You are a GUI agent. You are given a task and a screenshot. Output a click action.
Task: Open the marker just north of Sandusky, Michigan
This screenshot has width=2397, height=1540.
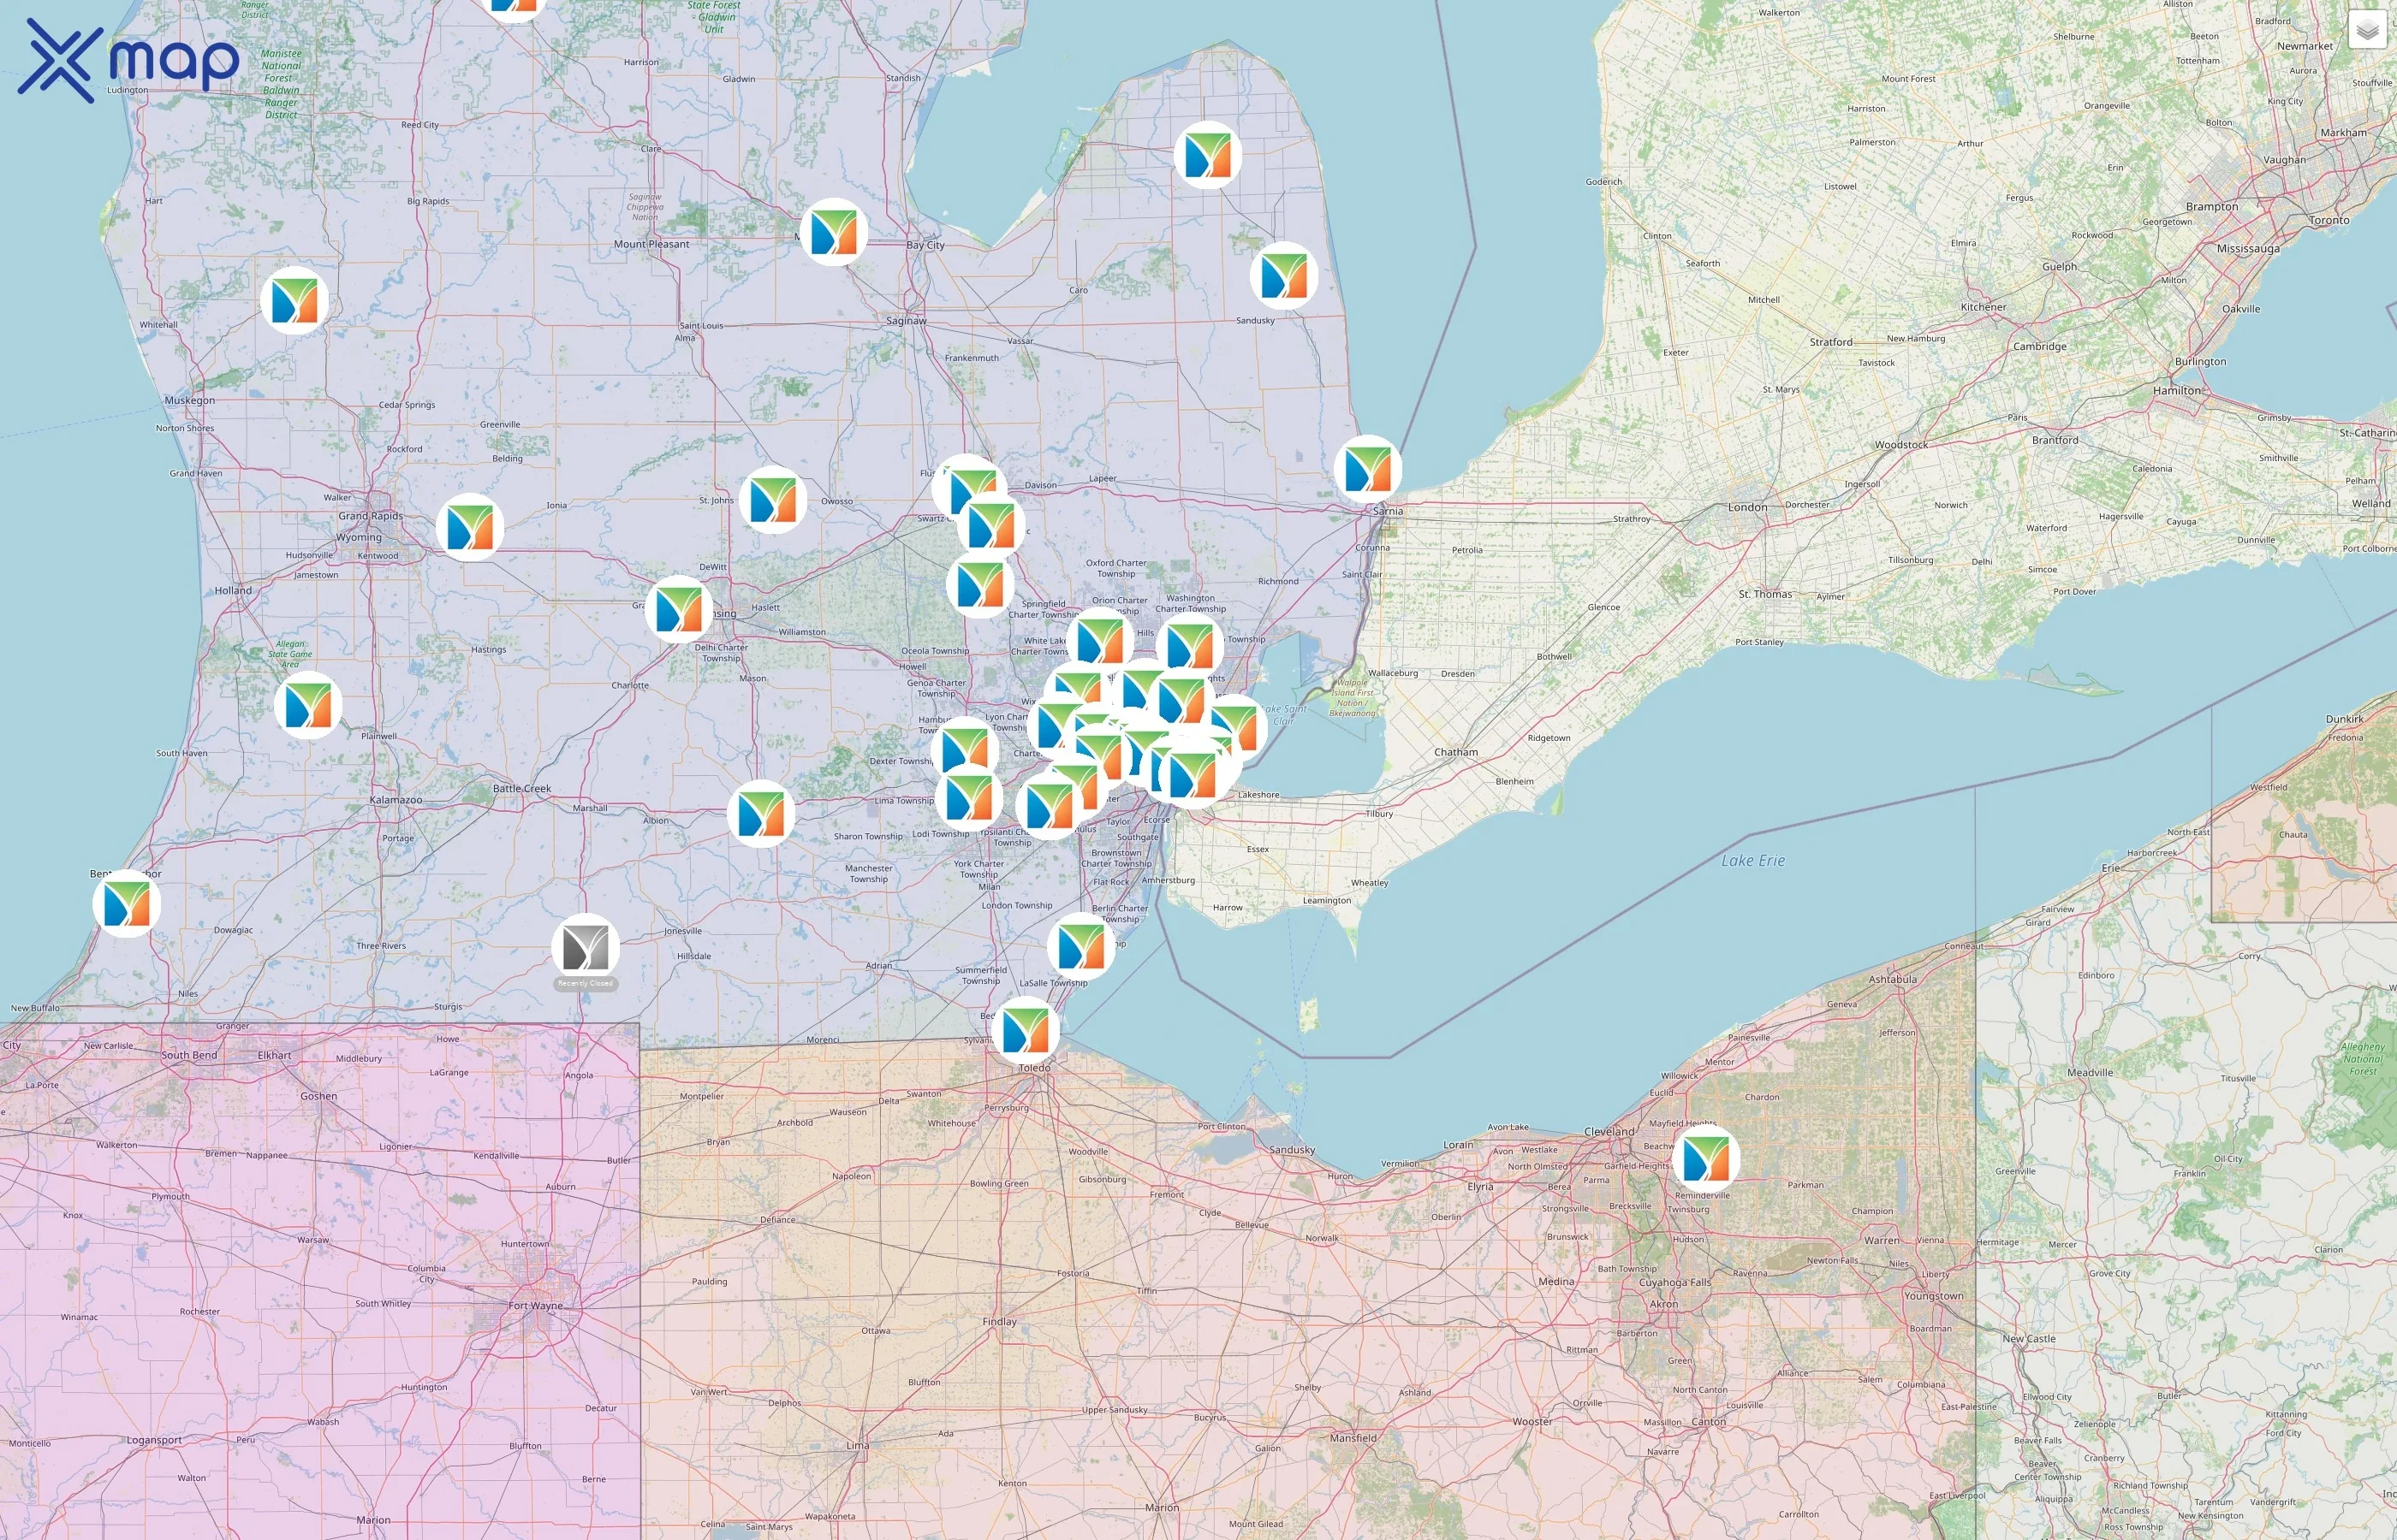(x=1283, y=276)
